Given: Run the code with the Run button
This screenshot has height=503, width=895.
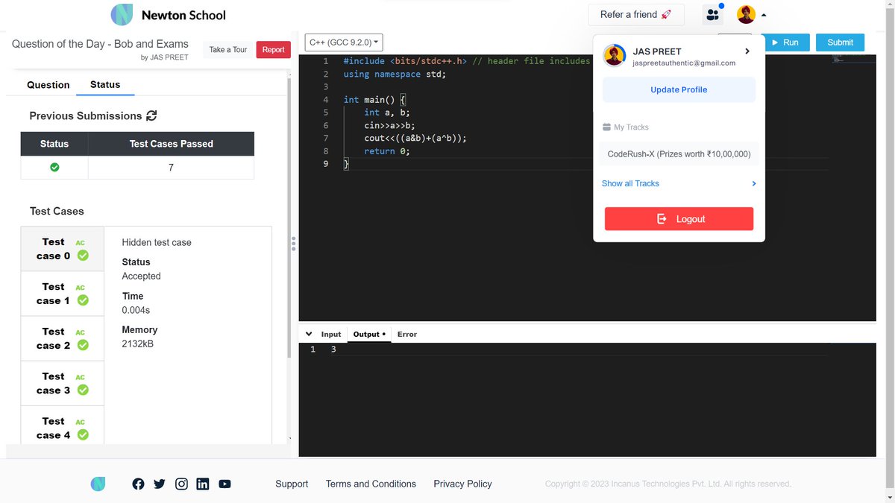Looking at the screenshot, I should coord(788,42).
